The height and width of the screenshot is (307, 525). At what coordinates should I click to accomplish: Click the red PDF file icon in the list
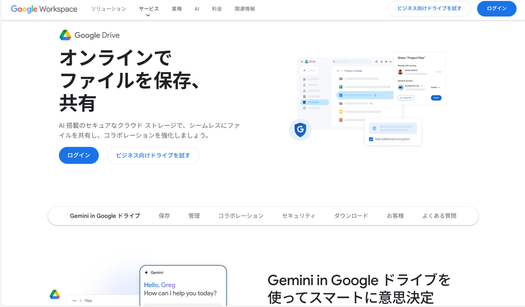click(341, 120)
